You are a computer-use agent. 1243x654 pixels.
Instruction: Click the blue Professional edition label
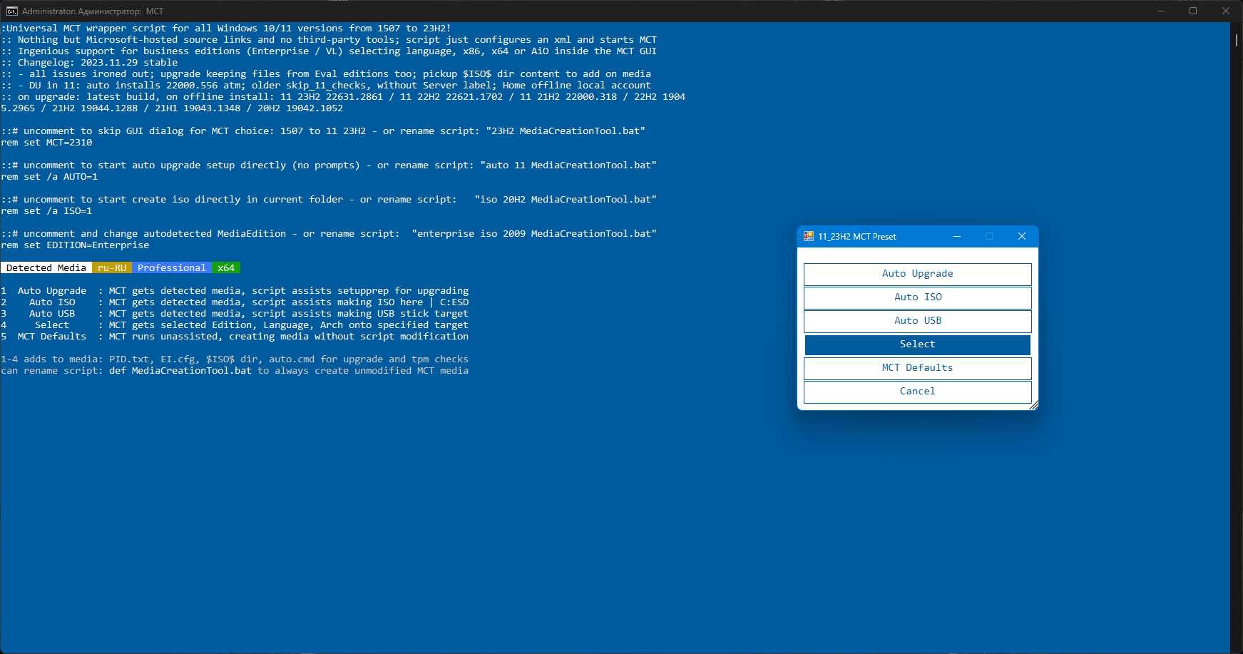[x=172, y=268]
